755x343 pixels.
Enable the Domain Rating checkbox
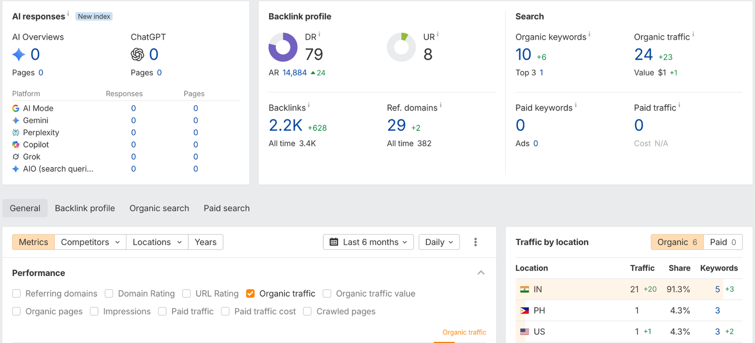(x=109, y=294)
